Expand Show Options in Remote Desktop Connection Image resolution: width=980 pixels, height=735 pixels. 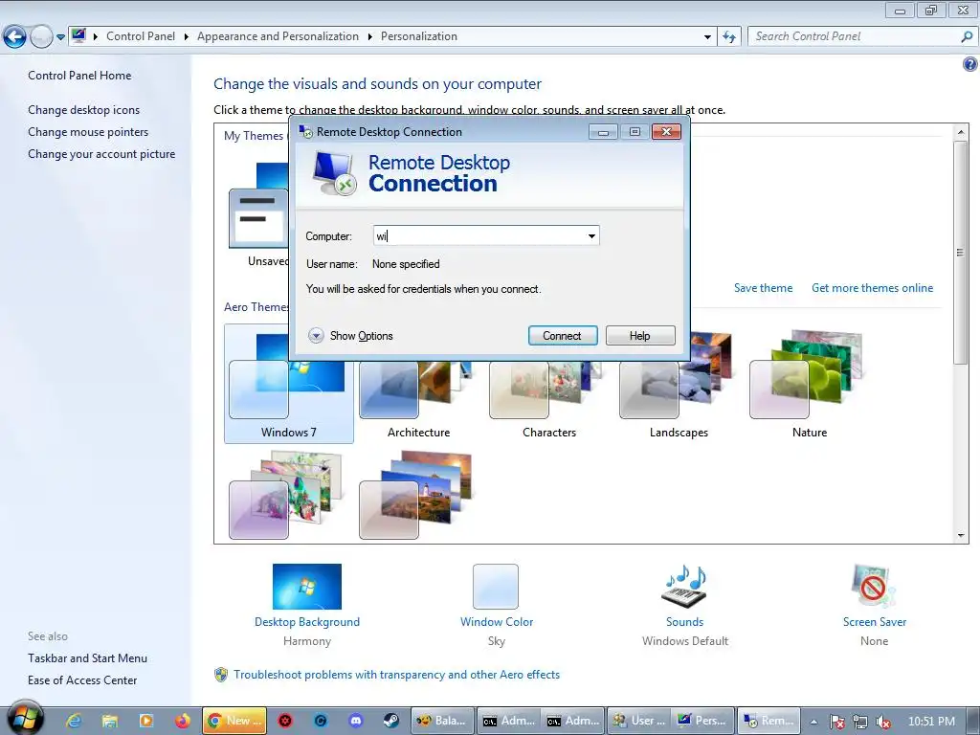pyautogui.click(x=350, y=336)
